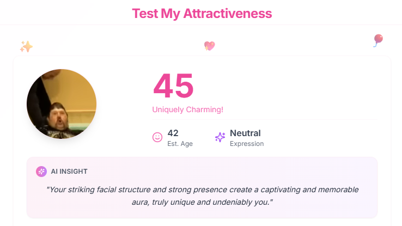Click the yellow sparkles emoji decoration
Viewport: 402px width, 226px height.
[x=26, y=47]
